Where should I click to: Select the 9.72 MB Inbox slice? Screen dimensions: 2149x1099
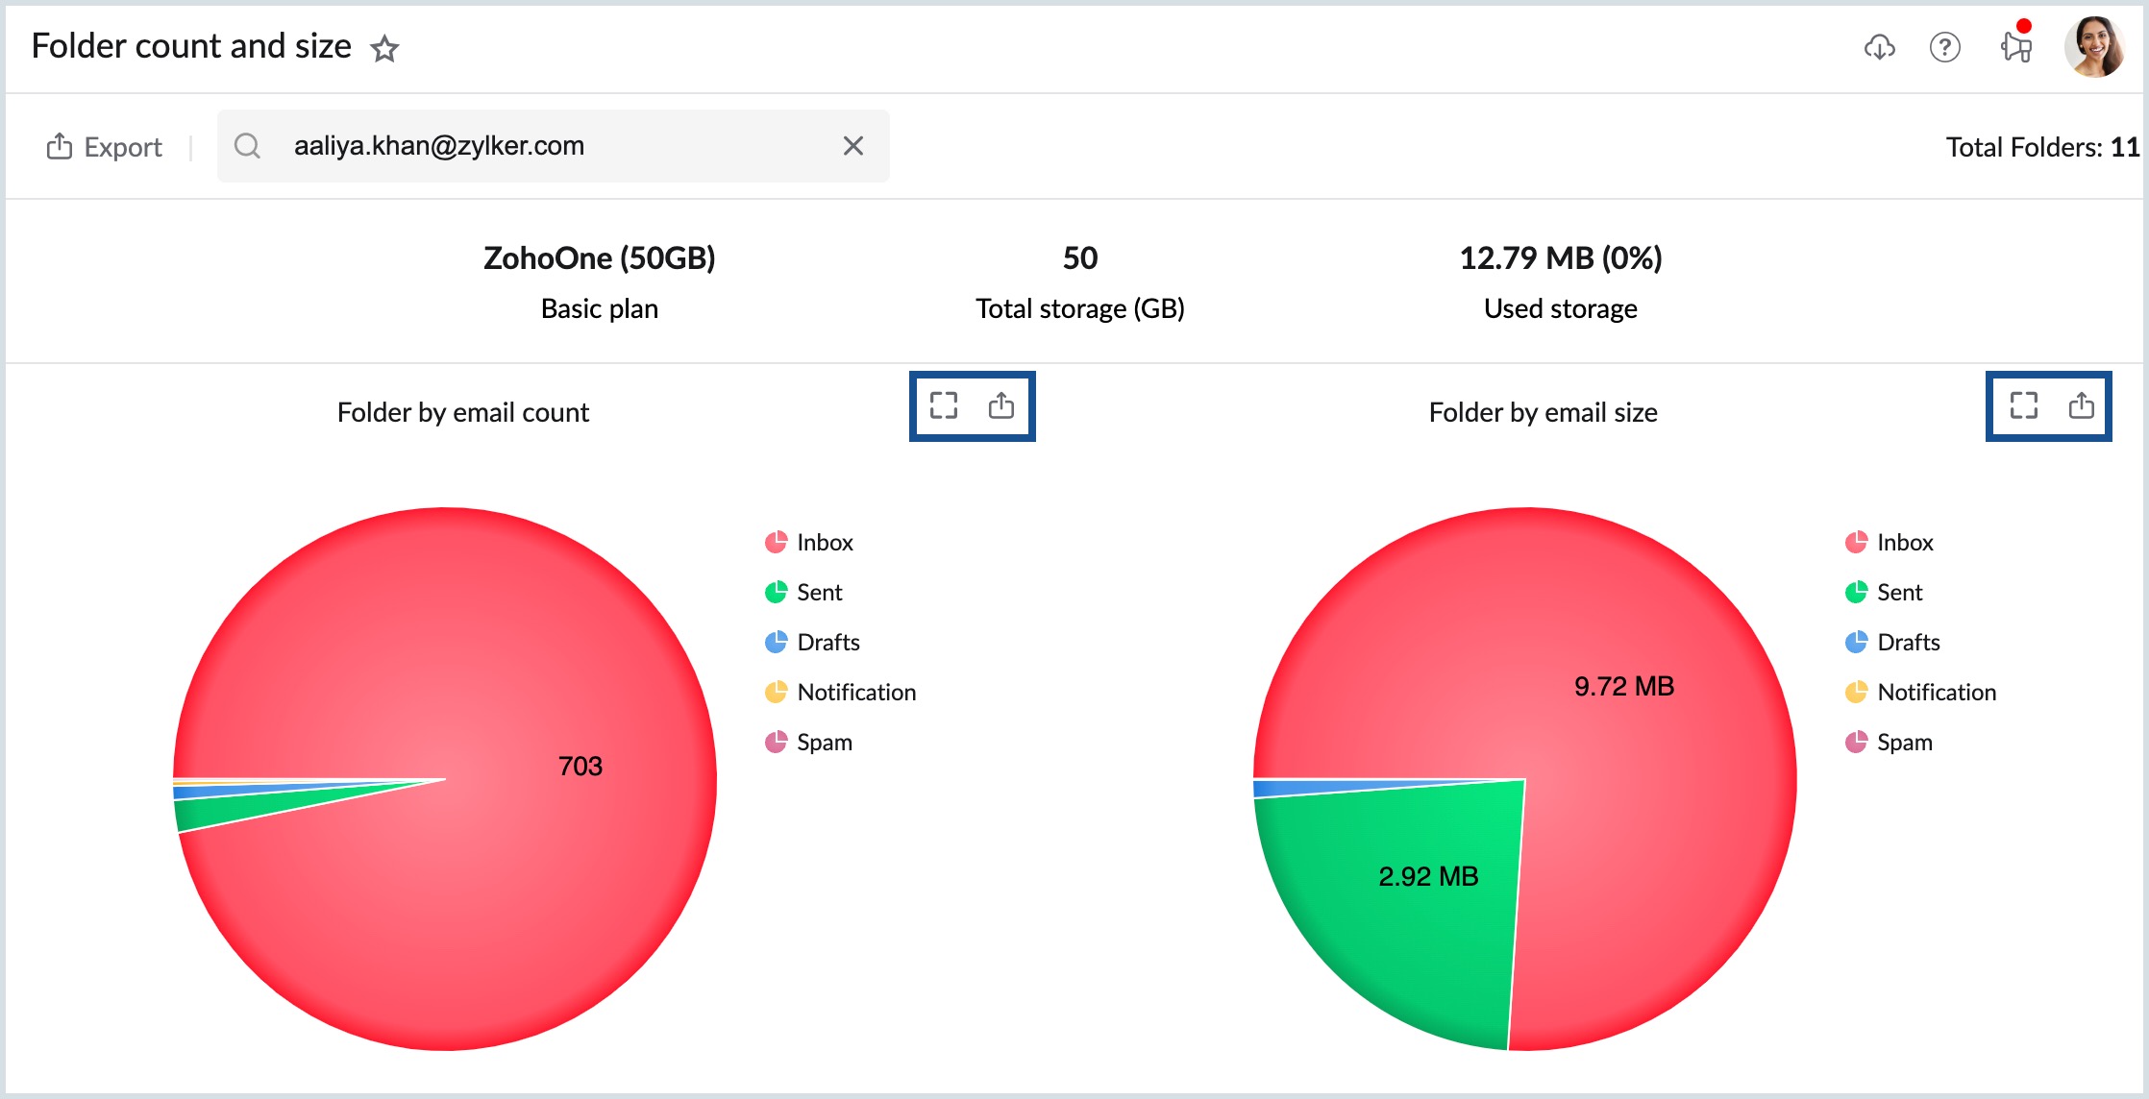tap(1624, 686)
